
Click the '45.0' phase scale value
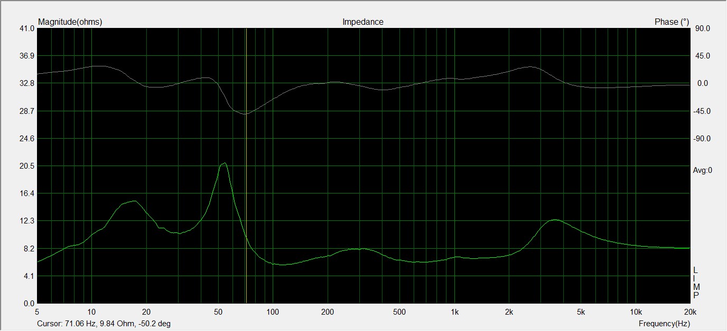click(x=703, y=56)
